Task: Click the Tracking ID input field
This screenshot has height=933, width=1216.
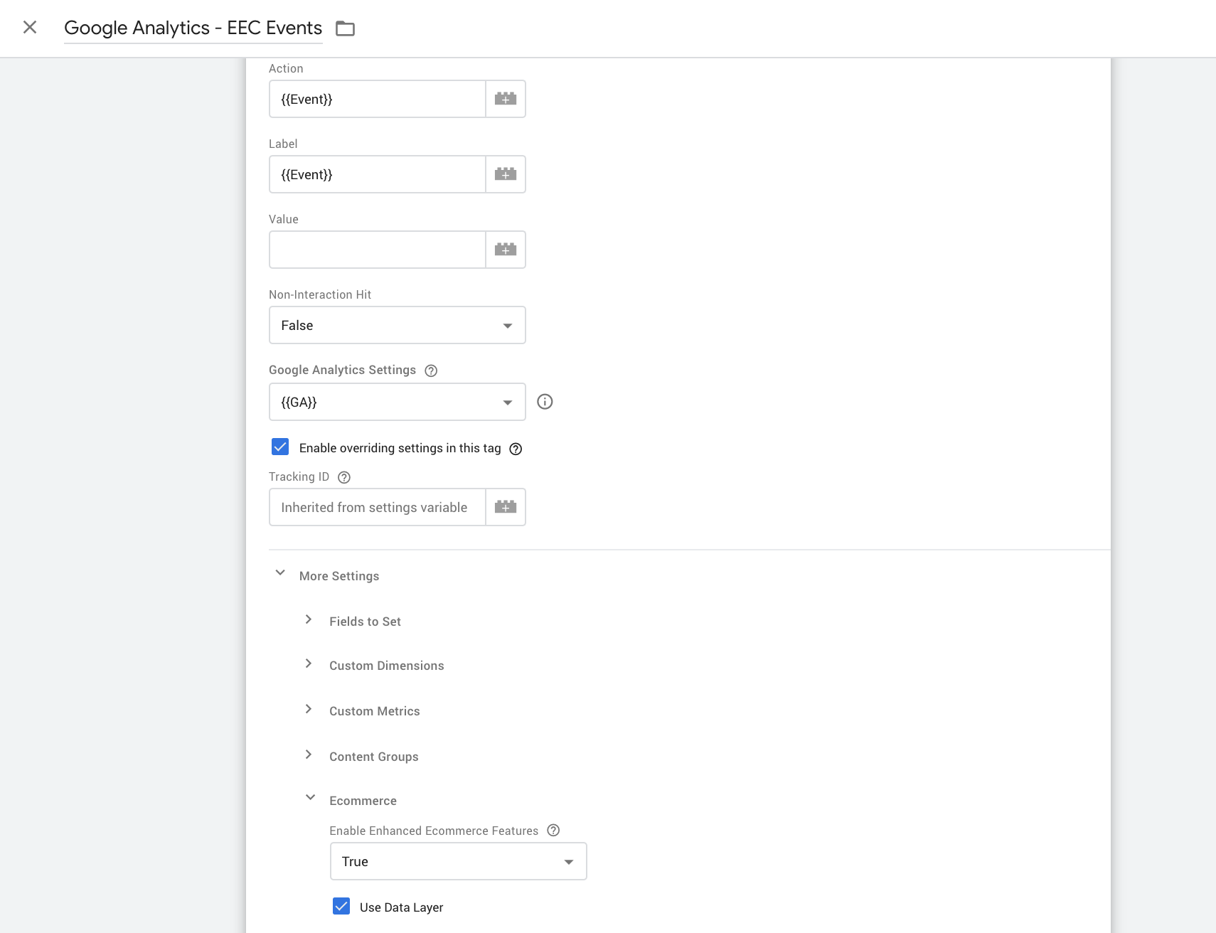Action: 378,507
